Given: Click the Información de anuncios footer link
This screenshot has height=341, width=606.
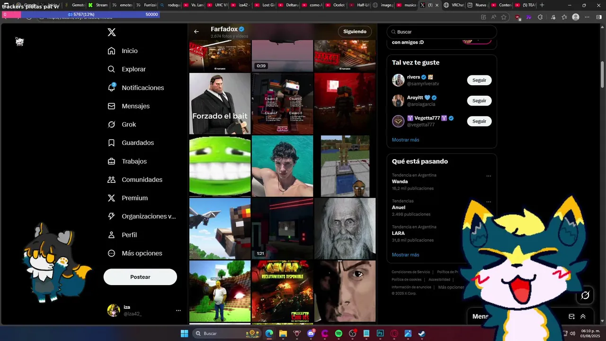Looking at the screenshot, I should pyautogui.click(x=411, y=287).
